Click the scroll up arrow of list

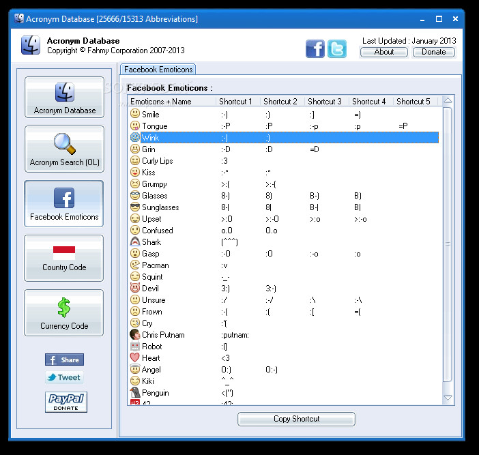coord(448,100)
